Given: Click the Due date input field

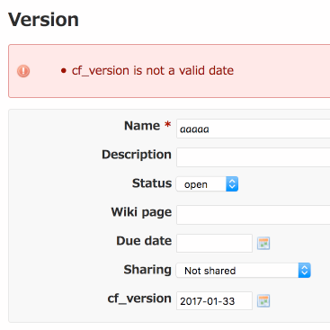Looking at the screenshot, I should (x=214, y=243).
